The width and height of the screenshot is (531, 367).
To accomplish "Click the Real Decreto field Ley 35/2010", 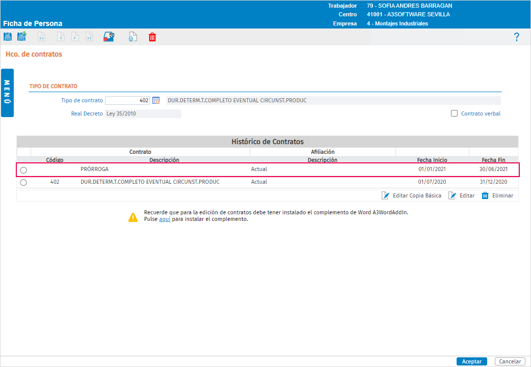I will click(x=143, y=114).
